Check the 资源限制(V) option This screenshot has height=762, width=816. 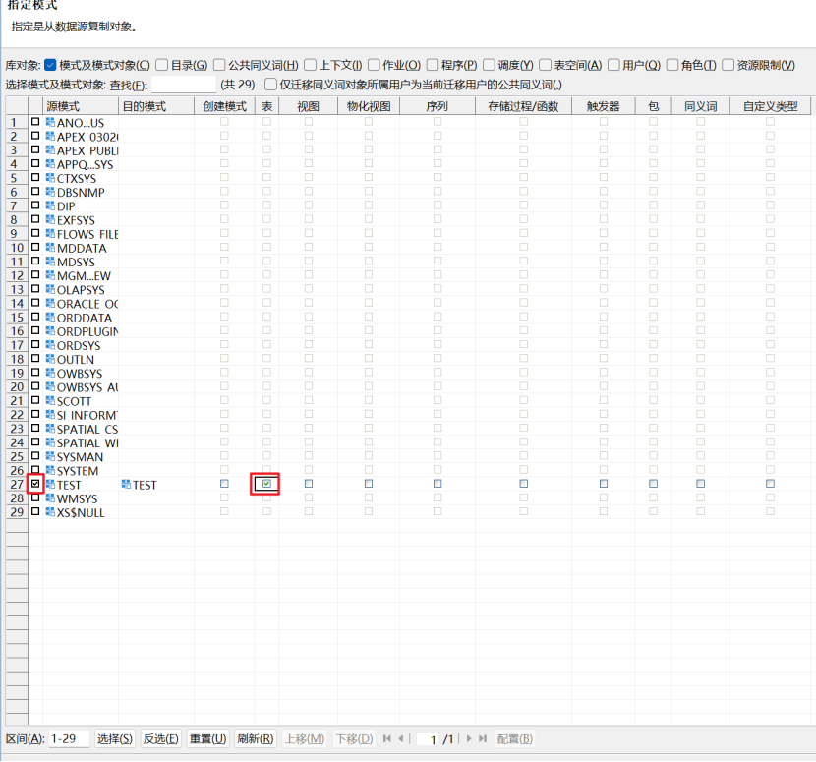[729, 65]
